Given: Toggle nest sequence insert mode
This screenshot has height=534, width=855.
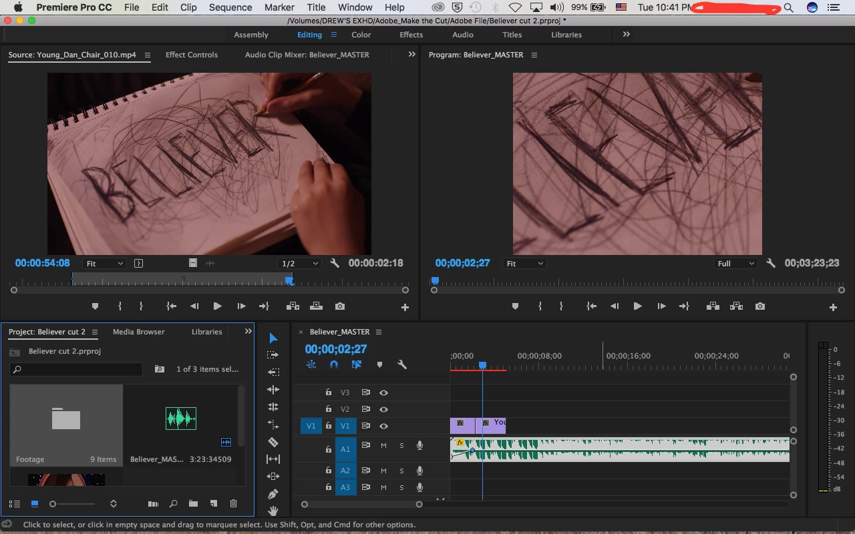Looking at the screenshot, I should (x=311, y=365).
